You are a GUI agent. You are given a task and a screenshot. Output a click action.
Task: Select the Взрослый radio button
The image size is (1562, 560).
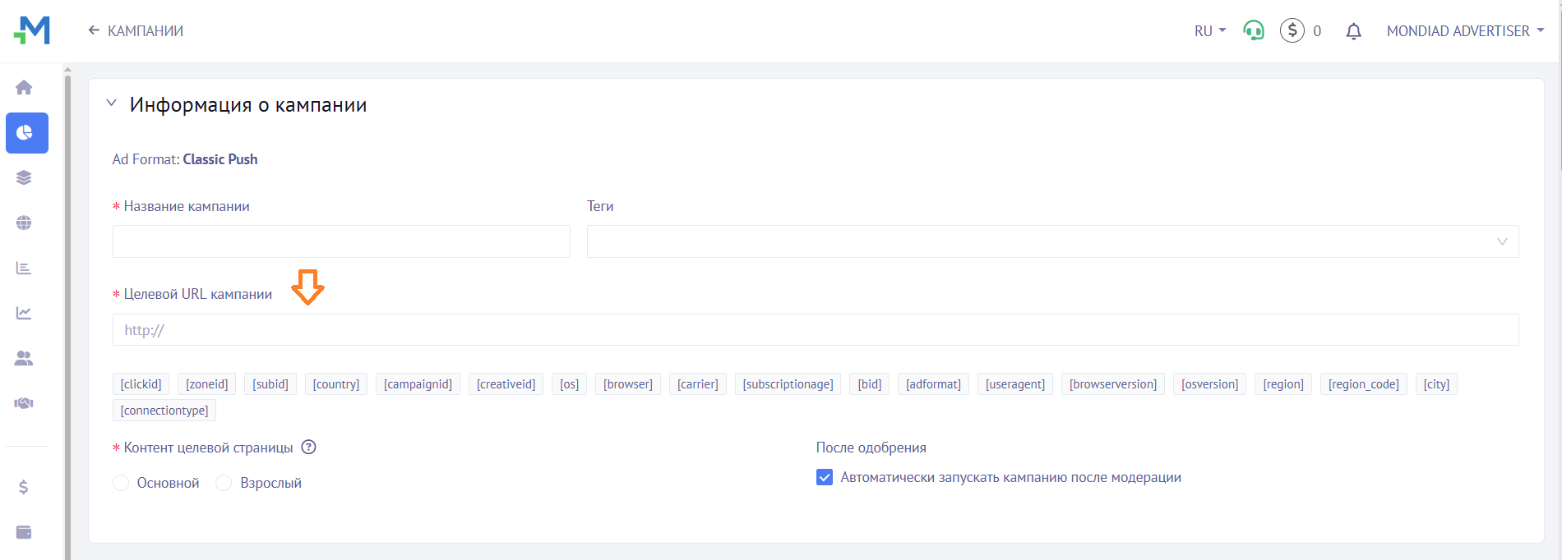pos(224,483)
